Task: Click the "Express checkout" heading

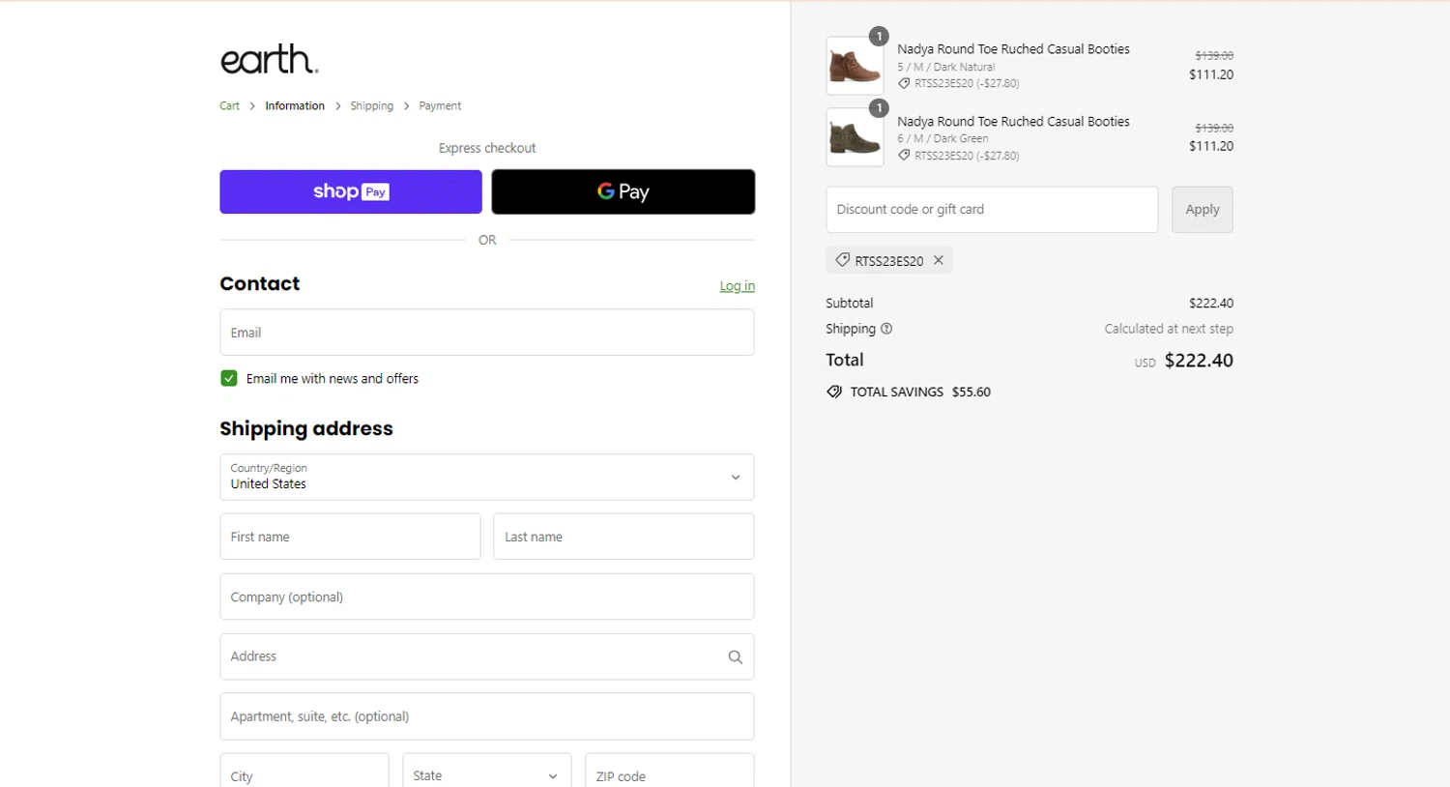Action: [487, 148]
